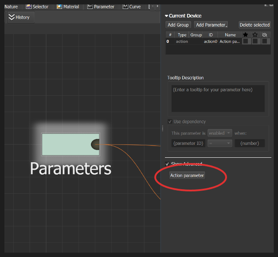The width and height of the screenshot is (278, 257).
Task: Open the Selector tab
Action: click(x=37, y=7)
